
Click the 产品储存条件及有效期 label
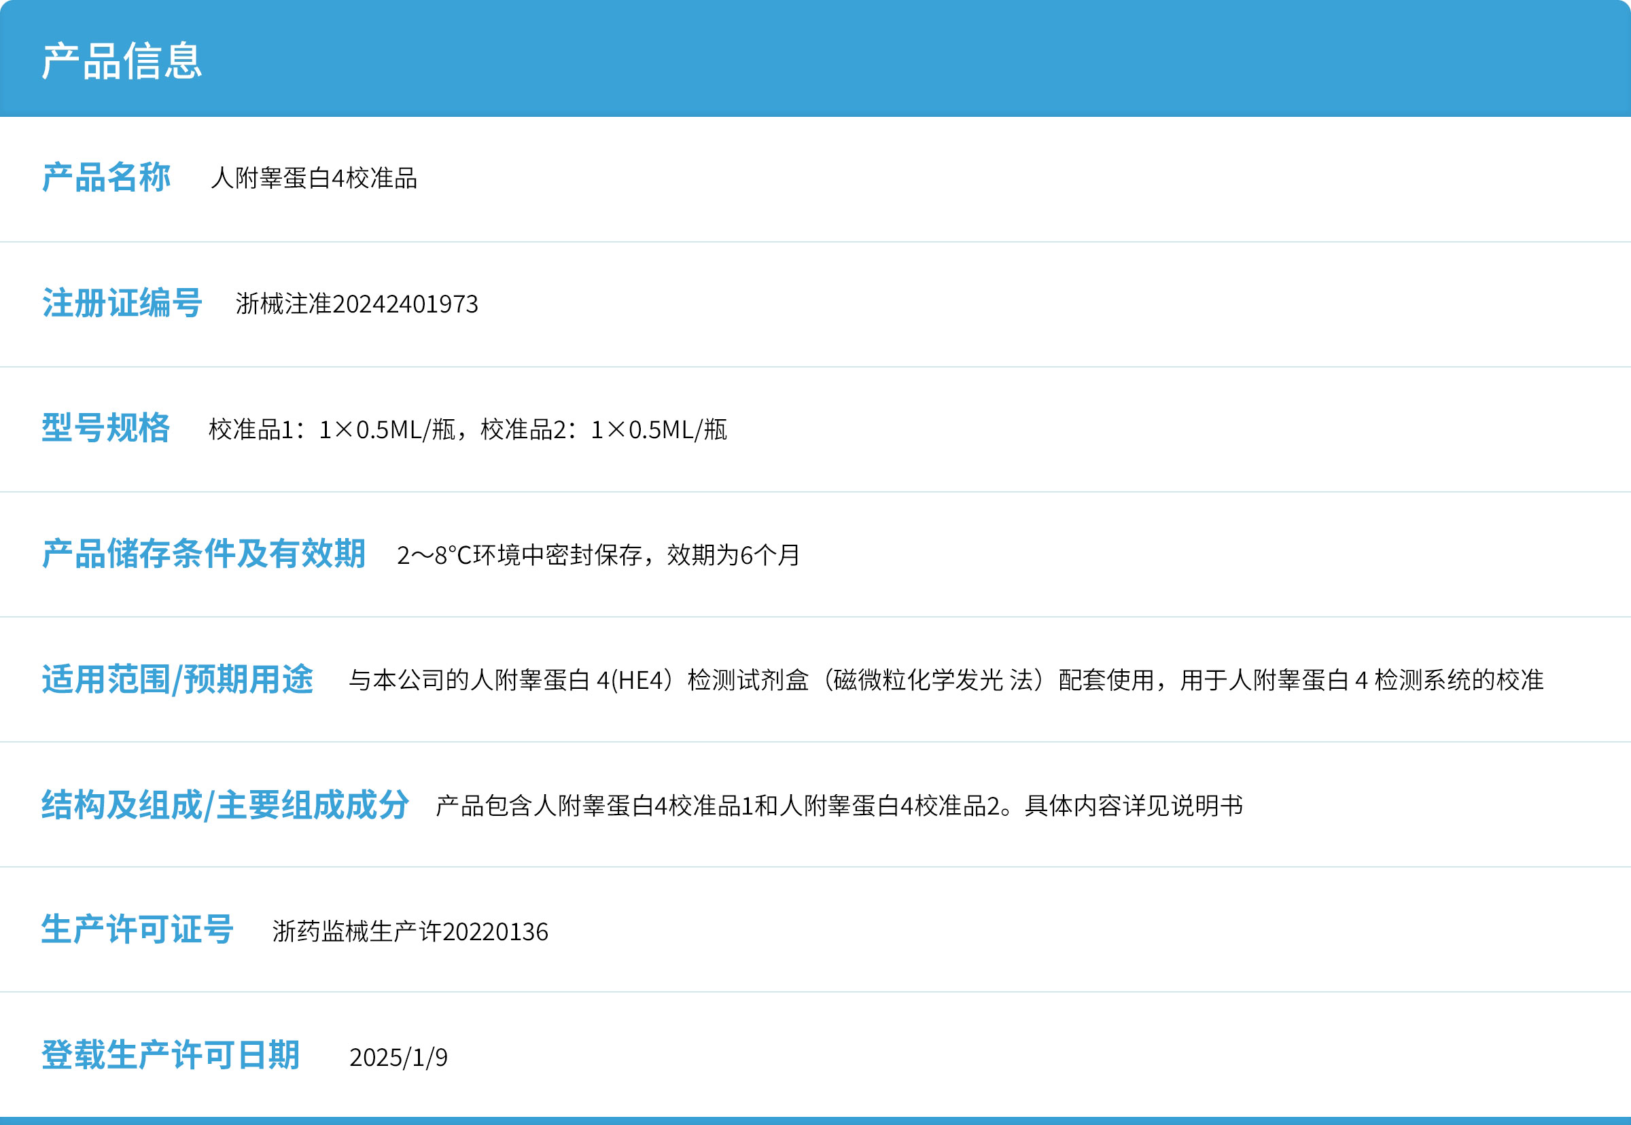coord(204,554)
